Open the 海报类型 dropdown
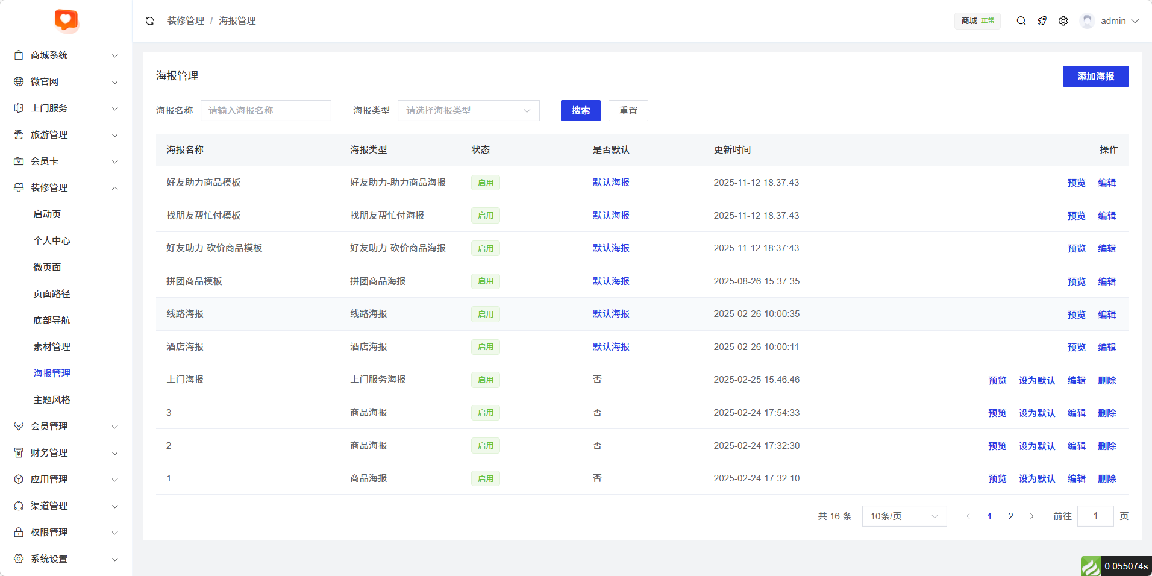Screen dimensions: 1152x576 (468, 111)
